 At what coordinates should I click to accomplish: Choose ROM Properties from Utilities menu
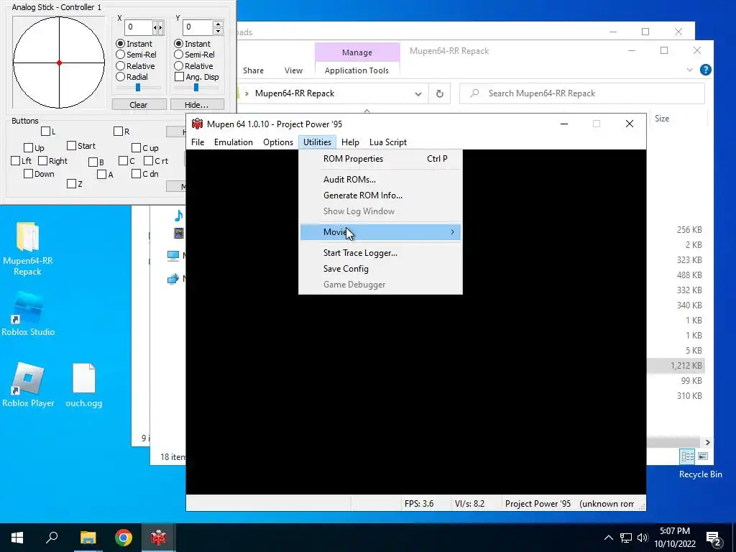pyautogui.click(x=380, y=159)
